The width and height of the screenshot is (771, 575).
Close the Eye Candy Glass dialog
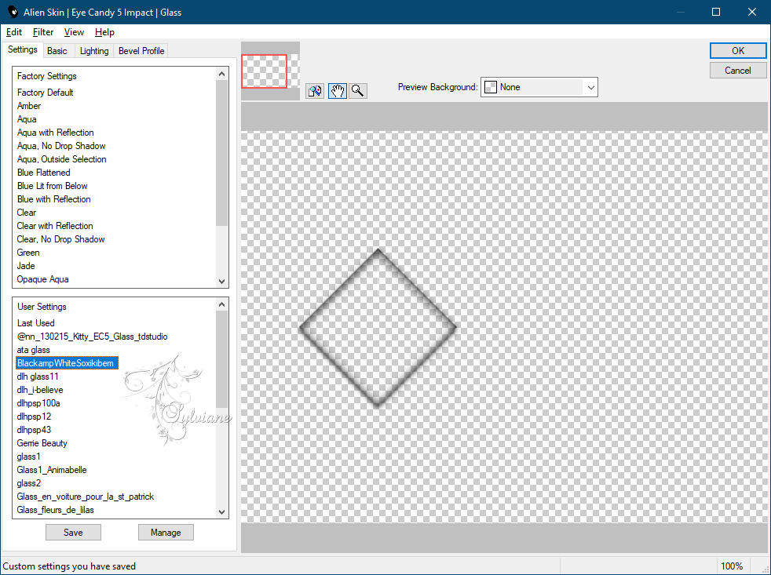(752, 12)
